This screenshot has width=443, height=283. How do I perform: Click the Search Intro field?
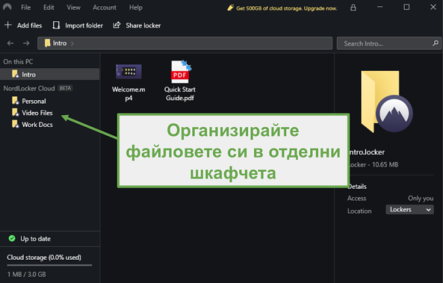388,44
